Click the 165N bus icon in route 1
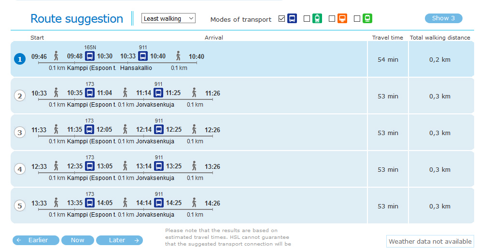Screen dimensions: 492x248 [x=90, y=56]
